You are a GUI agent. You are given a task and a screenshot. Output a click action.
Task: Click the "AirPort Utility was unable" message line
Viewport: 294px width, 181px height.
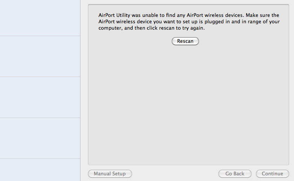[189, 15]
